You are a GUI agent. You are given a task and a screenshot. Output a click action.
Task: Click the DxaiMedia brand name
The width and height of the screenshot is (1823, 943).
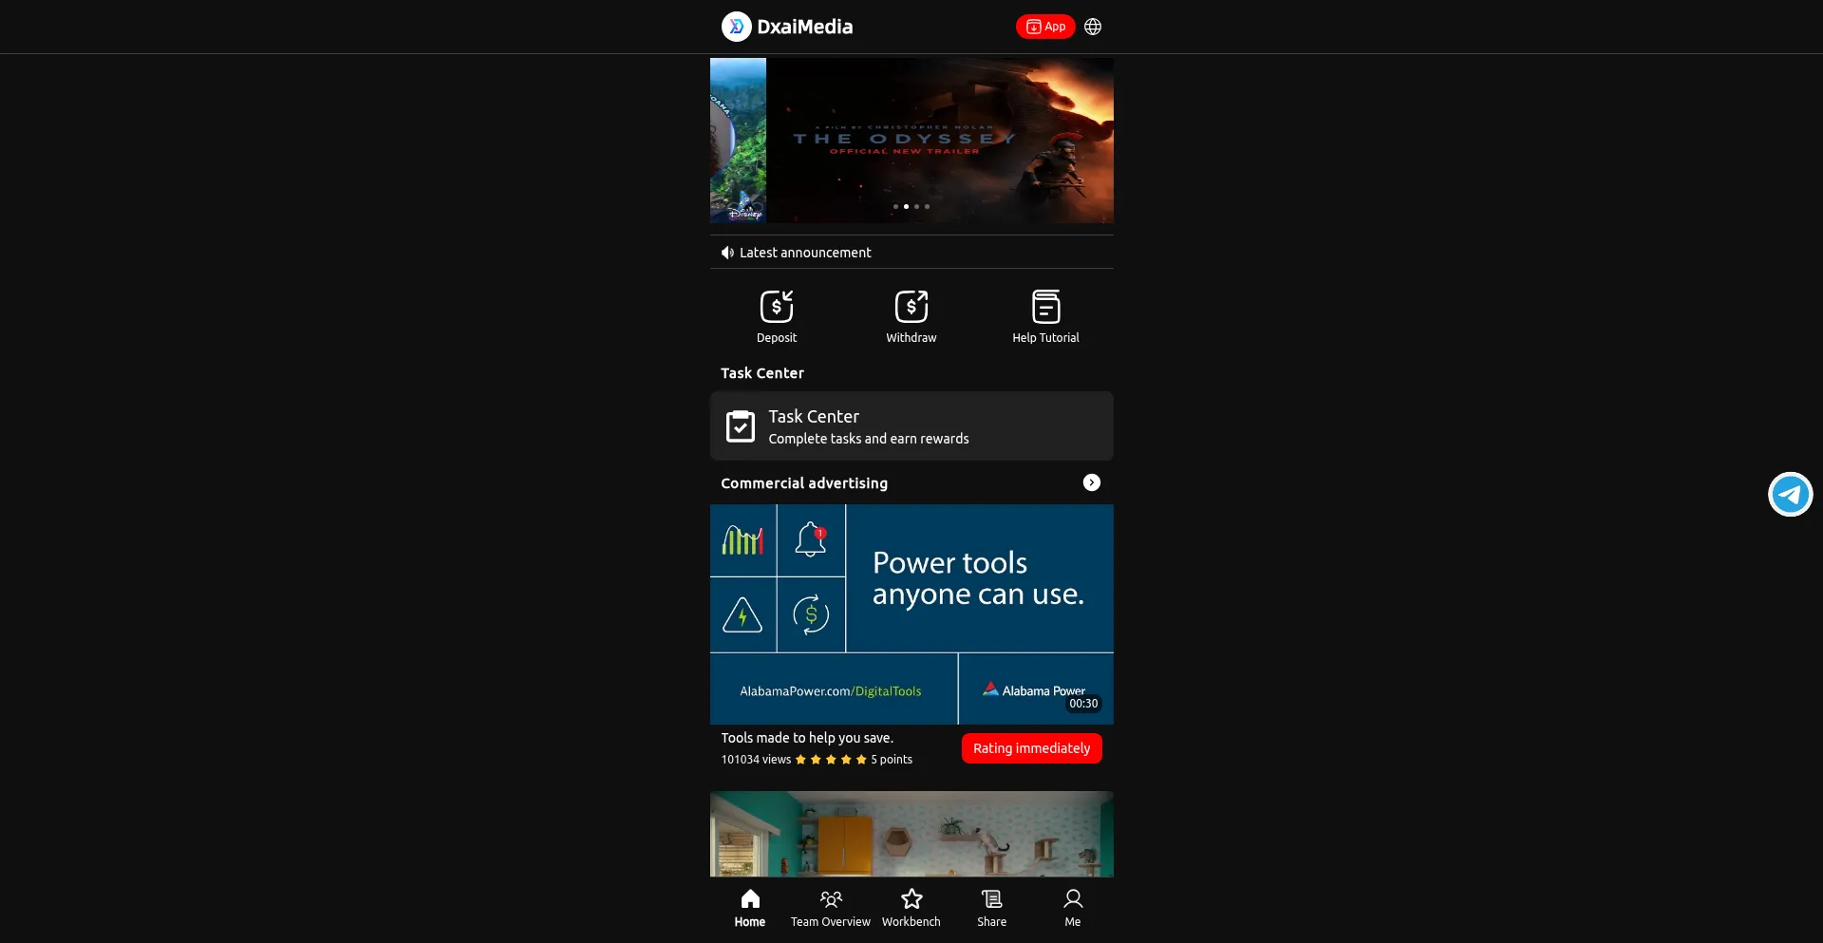(x=805, y=27)
